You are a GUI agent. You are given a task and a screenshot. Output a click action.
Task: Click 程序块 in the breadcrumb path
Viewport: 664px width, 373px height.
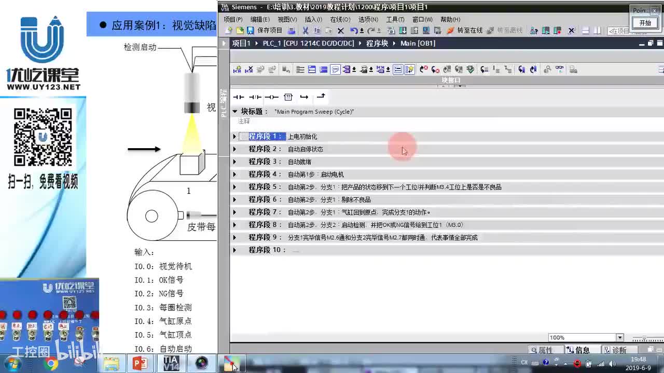[x=377, y=44]
